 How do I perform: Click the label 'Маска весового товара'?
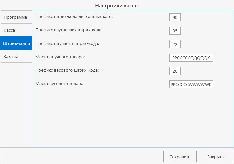click(60, 83)
